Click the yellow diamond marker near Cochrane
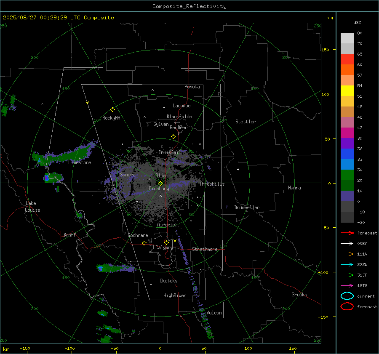This screenshot has height=354, width=379. (144, 243)
